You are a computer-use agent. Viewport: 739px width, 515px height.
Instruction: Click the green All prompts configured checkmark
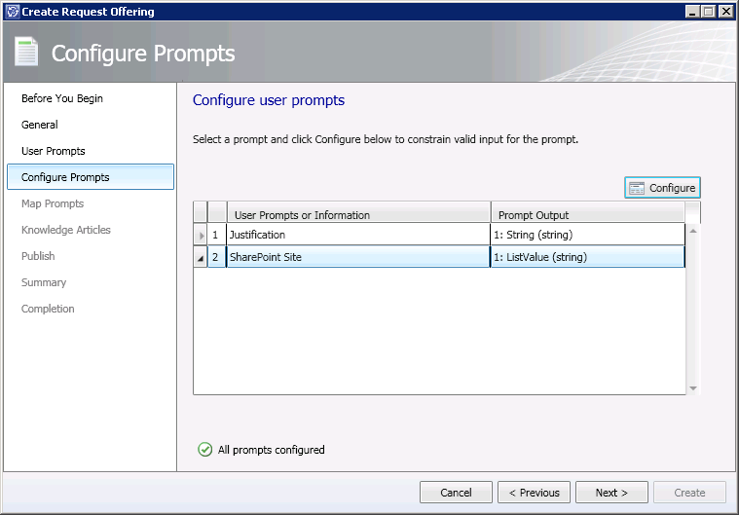[x=204, y=450]
